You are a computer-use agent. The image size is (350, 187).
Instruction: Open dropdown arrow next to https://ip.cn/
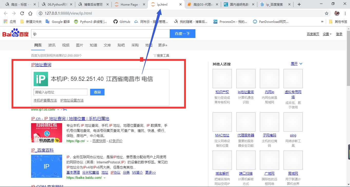point(88,141)
